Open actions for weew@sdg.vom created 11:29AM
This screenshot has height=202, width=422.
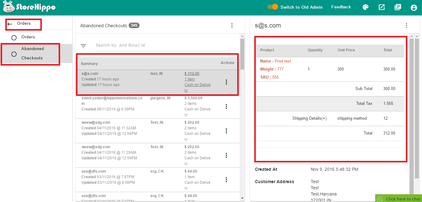tap(226, 155)
